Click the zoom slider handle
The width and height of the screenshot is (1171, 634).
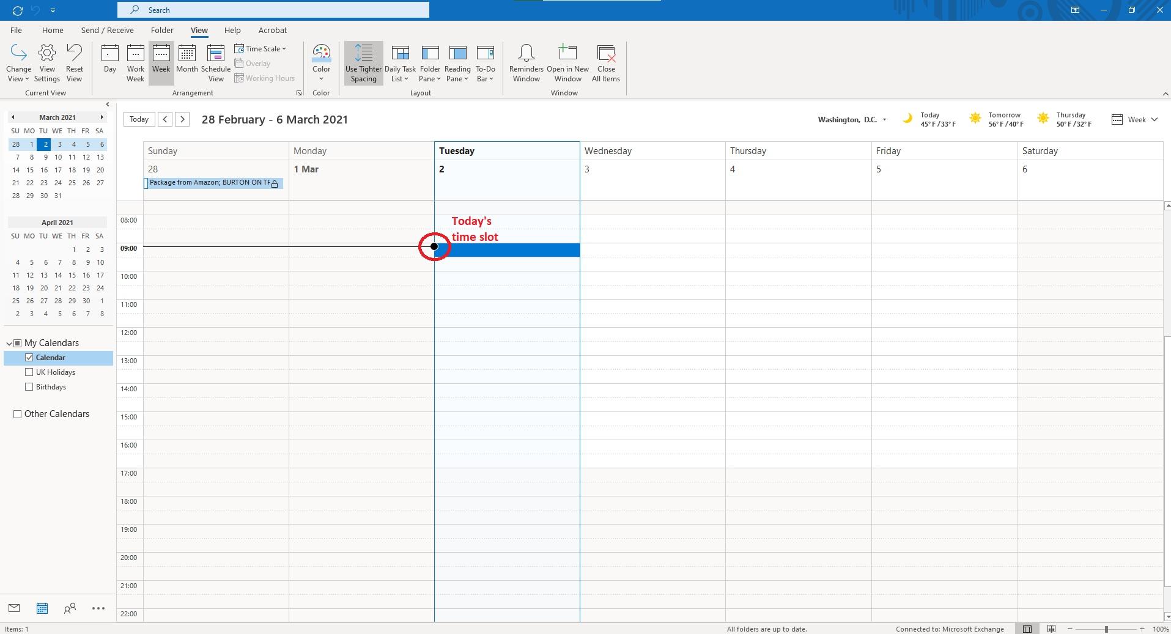pyautogui.click(x=1106, y=629)
